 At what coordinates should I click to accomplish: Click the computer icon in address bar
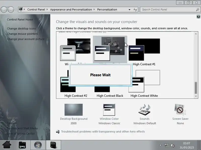click(x=21, y=9)
